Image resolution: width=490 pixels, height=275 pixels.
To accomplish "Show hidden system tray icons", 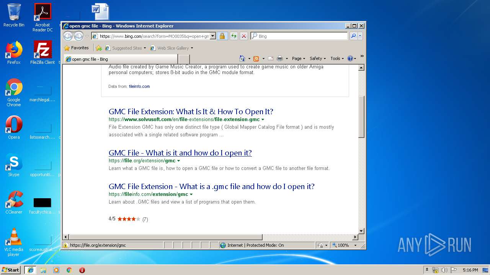I will pyautogui.click(x=427, y=270).
